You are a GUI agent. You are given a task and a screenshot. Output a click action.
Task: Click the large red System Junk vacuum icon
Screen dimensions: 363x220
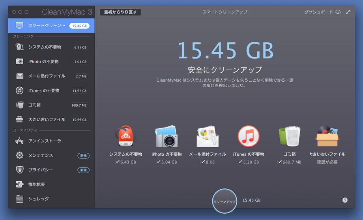tap(125, 136)
